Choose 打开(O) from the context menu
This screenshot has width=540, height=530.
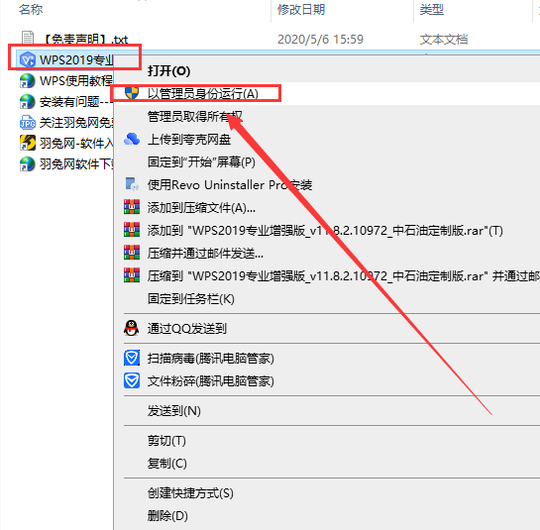tap(168, 71)
